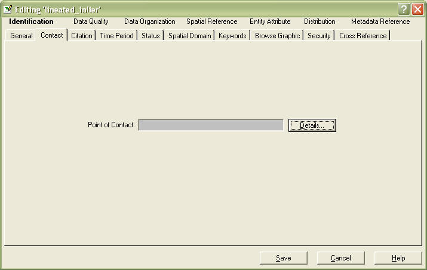Image resolution: width=427 pixels, height=270 pixels.
Task: Open the Spatial Domain tab
Action: tap(189, 36)
